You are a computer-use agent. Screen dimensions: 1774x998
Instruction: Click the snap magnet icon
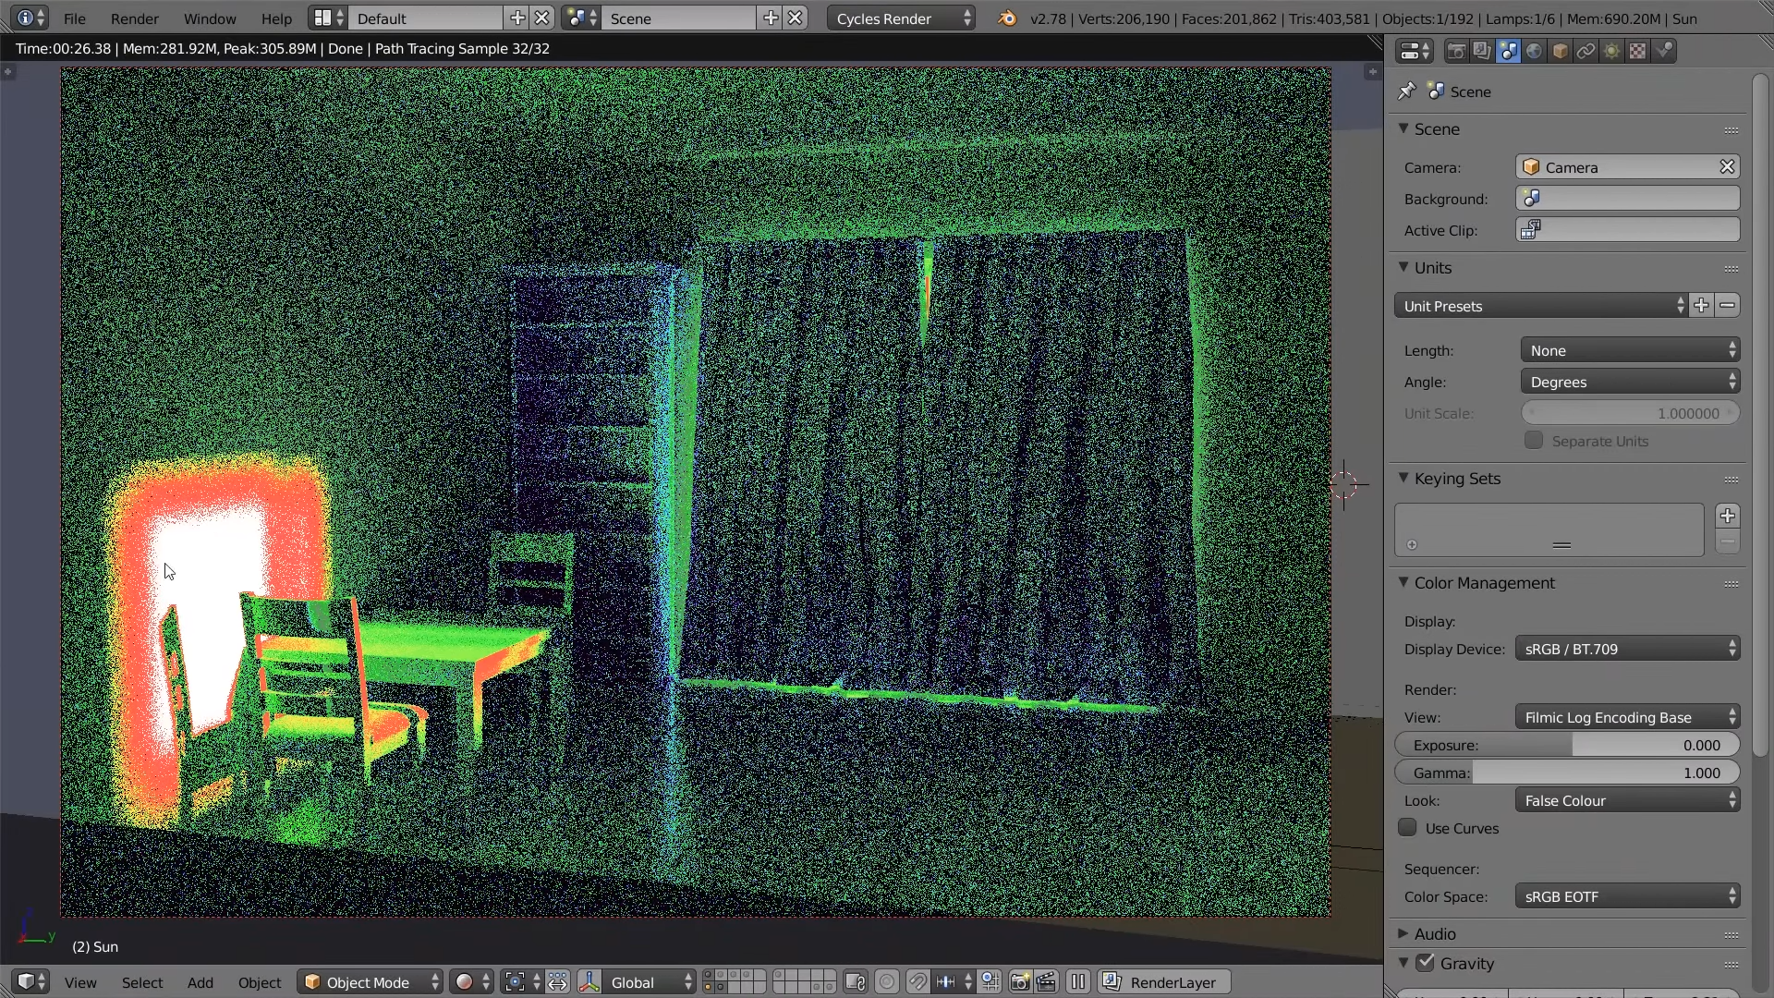click(x=917, y=982)
